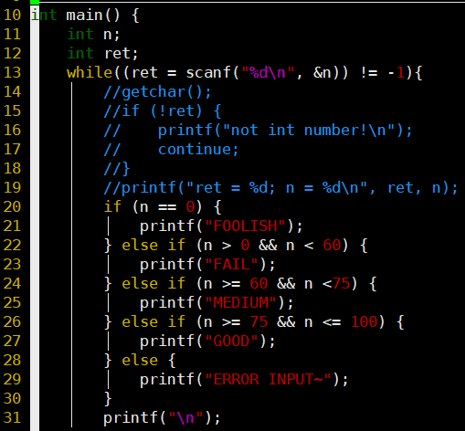
Task: Click the "ERROR INPUT~" string literal
Action: tap(268, 380)
